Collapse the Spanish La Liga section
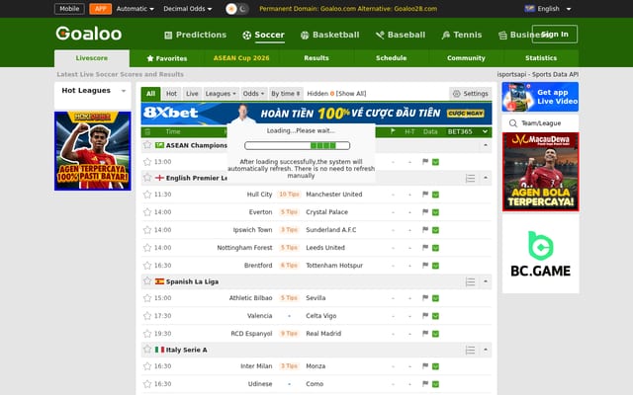 [x=486, y=281]
